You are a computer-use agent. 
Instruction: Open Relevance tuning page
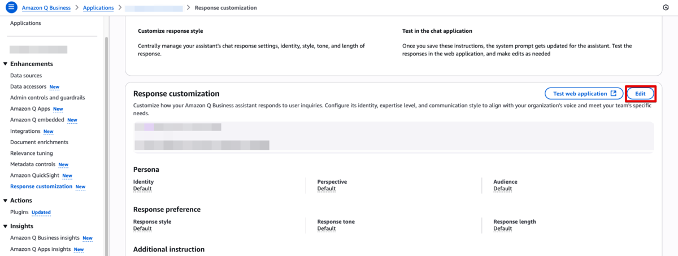32,153
